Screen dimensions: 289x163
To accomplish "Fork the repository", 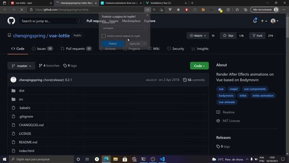I will [x=257, y=36].
